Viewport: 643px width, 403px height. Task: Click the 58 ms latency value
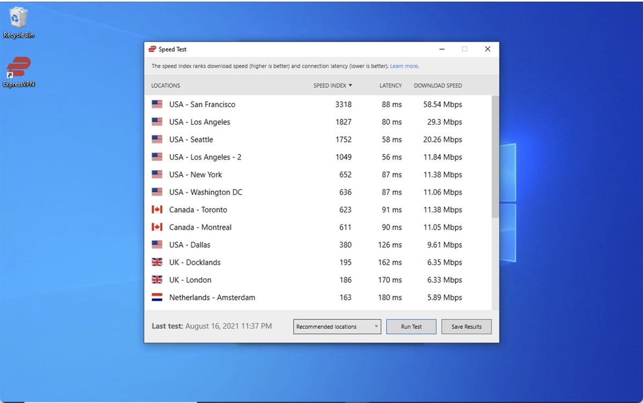[x=392, y=140]
